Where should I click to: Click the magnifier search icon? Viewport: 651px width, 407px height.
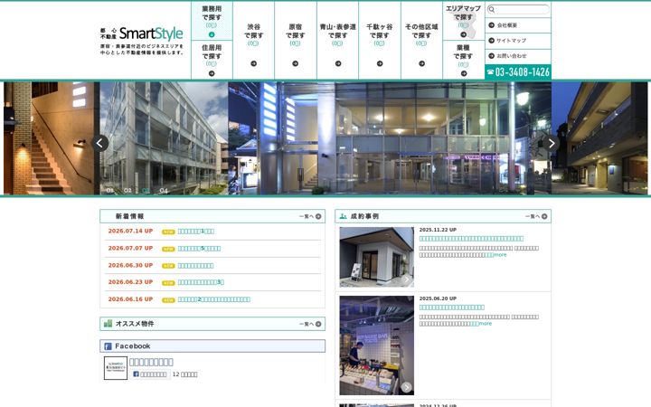[492, 9]
